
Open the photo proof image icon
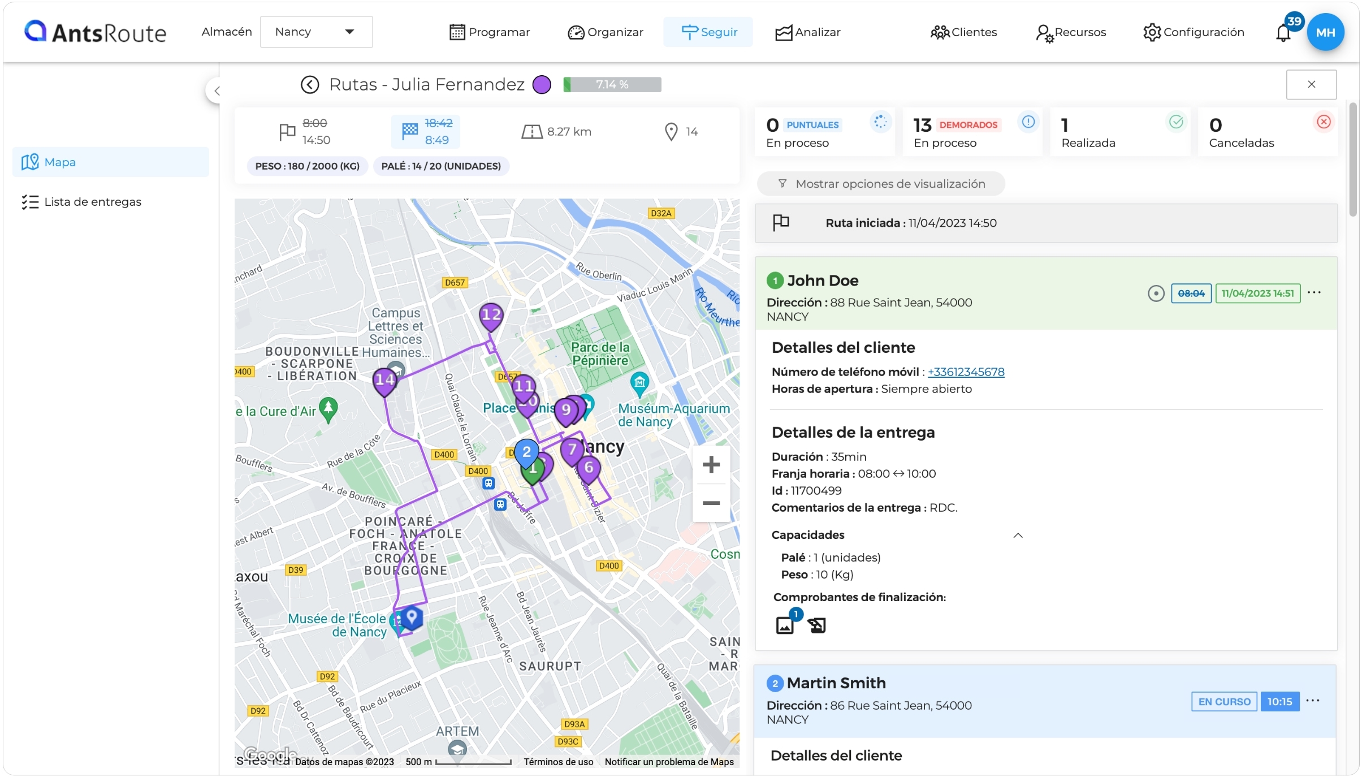point(785,625)
